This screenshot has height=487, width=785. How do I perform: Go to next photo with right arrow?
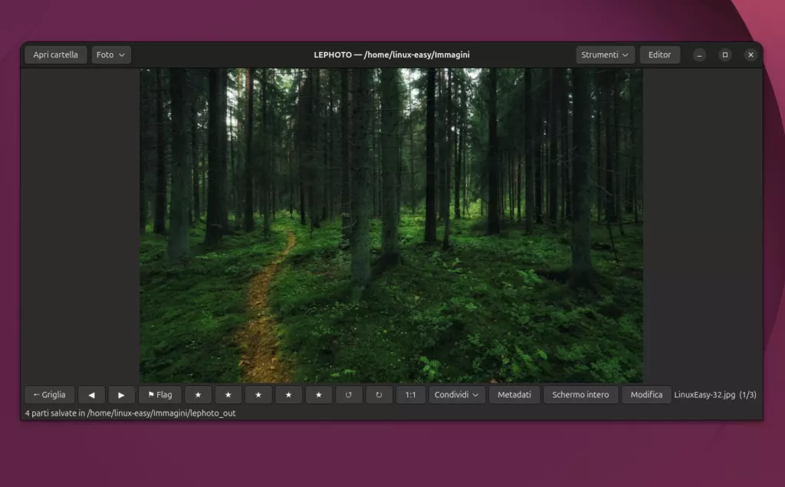121,395
